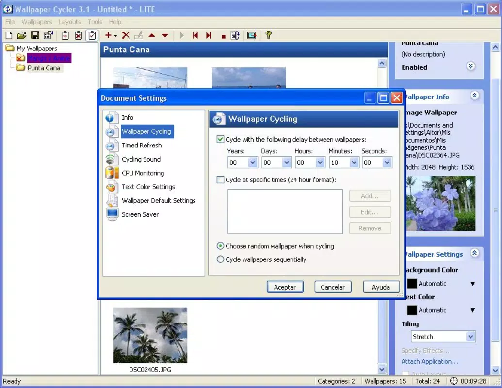The image size is (502, 388).
Task: Open the Tools menu
Action: [x=95, y=22]
